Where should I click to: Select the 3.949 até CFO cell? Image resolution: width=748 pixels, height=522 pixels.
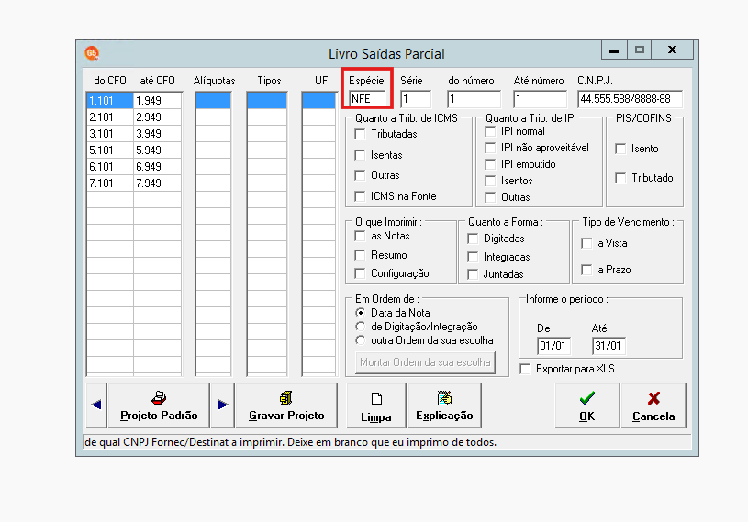pyautogui.click(x=157, y=134)
